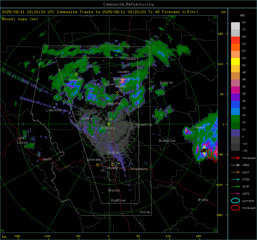Click the Airdrie city label
Viewport: 257px width, 240px height.
coord(113,152)
